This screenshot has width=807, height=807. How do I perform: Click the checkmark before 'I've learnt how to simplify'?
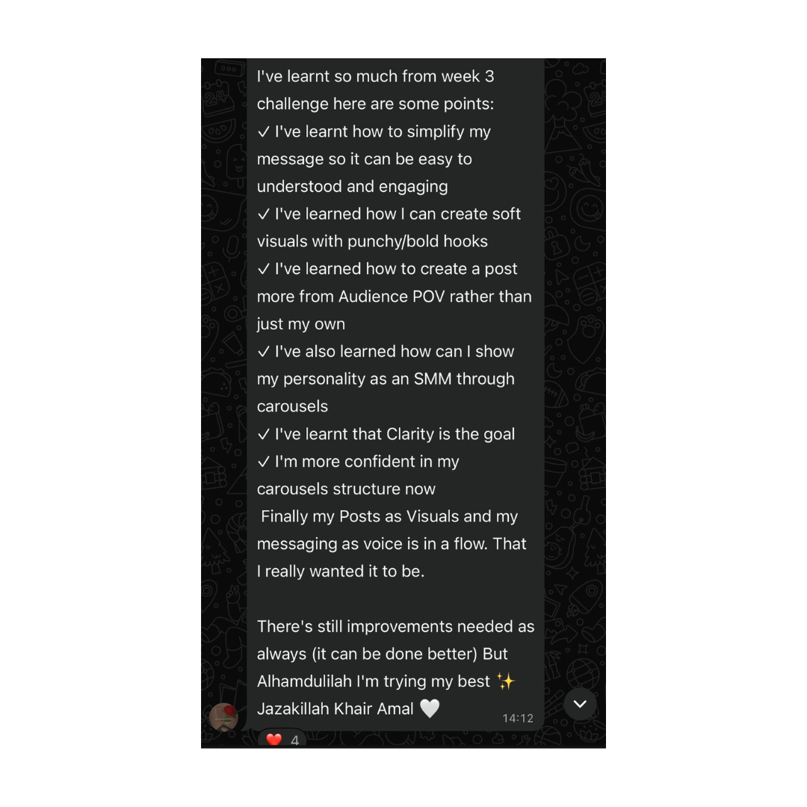click(x=263, y=132)
